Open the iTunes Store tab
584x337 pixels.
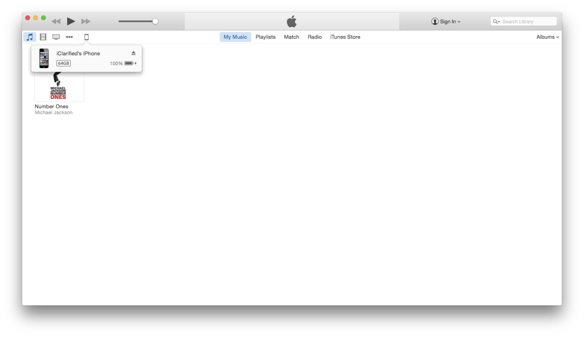(x=345, y=37)
